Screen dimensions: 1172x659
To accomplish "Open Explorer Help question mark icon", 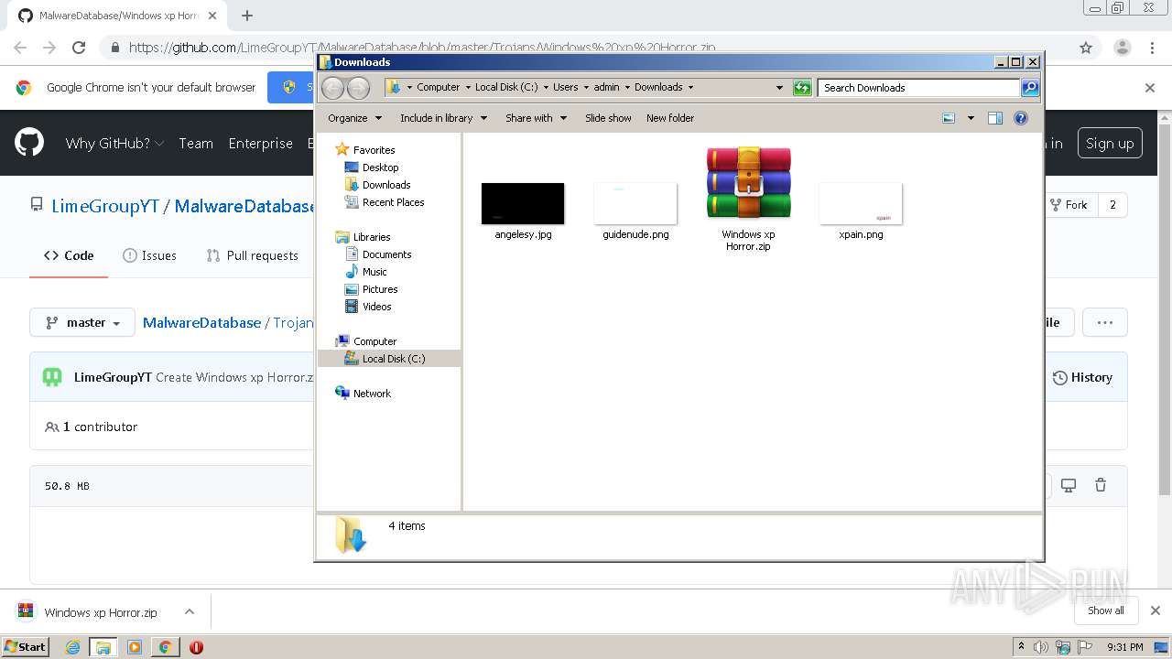I will (x=1021, y=118).
